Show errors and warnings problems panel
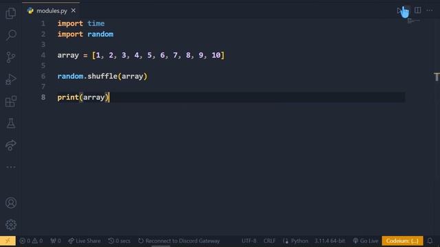The width and height of the screenshot is (440, 247). [x=31, y=241]
